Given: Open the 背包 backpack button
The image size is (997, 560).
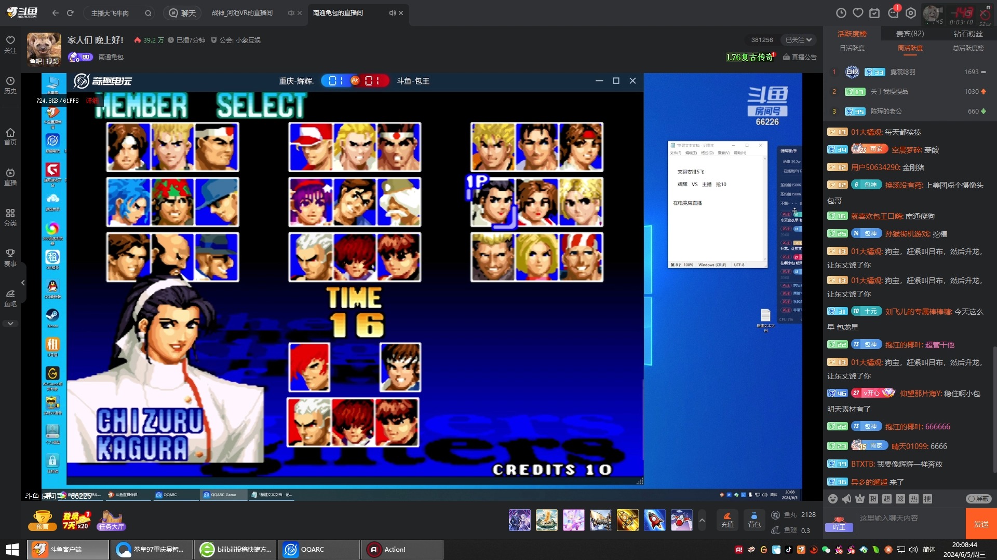Looking at the screenshot, I should click(754, 520).
